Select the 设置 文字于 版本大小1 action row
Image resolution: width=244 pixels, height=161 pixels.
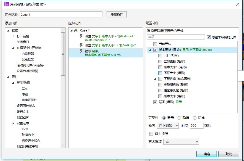105,45
